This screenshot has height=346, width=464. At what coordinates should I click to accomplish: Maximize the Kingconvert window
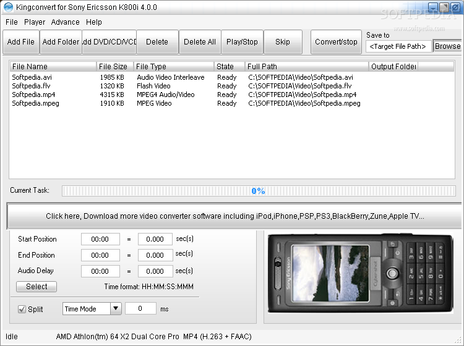pos(444,7)
